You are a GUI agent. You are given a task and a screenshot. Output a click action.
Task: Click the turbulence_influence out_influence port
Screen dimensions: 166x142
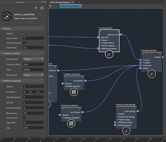coord(82,112)
